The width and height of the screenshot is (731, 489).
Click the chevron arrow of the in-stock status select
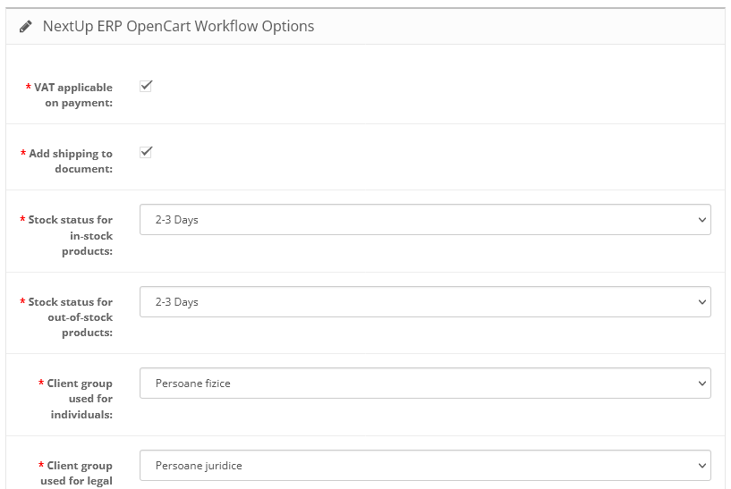701,220
